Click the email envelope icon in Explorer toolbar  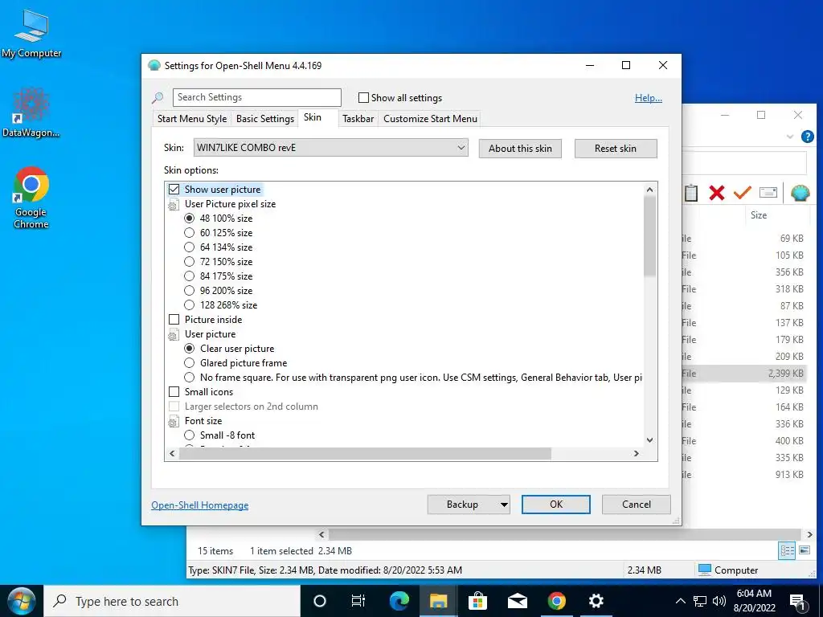pos(768,193)
